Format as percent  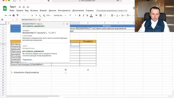click(x=36, y=16)
